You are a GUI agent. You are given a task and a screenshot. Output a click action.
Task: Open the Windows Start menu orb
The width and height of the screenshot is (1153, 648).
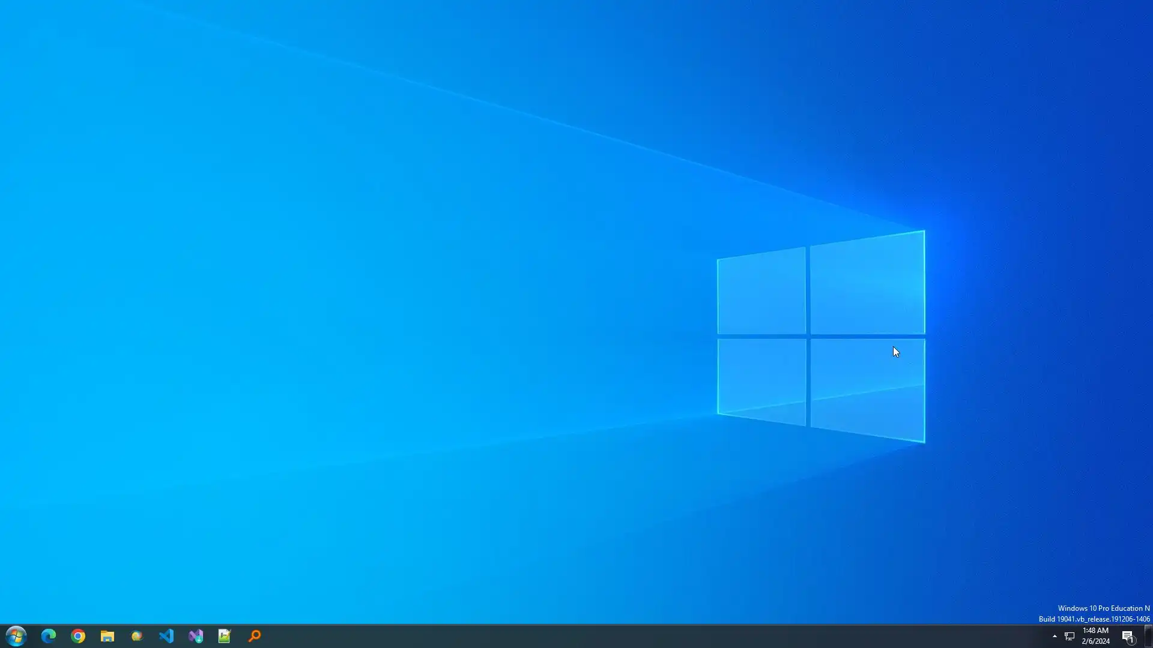click(x=16, y=636)
